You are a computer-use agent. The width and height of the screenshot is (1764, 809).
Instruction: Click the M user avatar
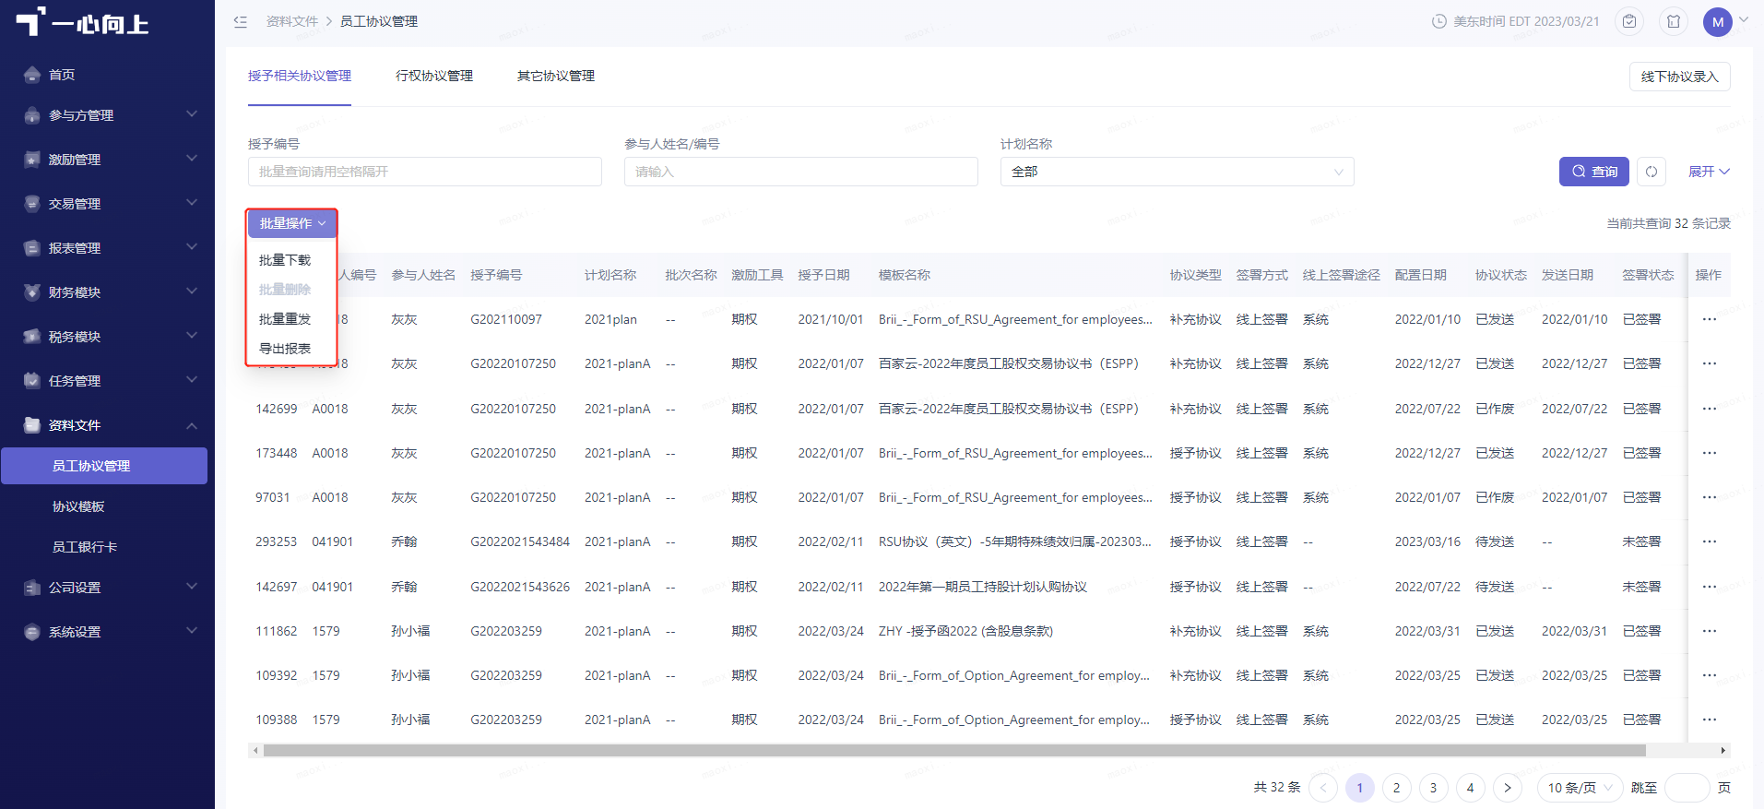coord(1718,21)
